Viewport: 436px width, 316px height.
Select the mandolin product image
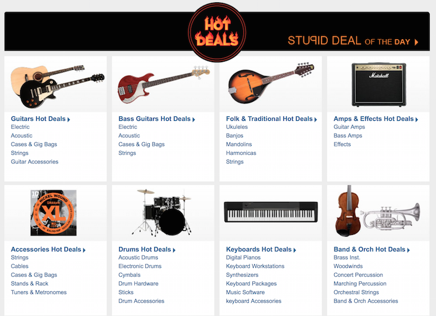[x=271, y=82]
